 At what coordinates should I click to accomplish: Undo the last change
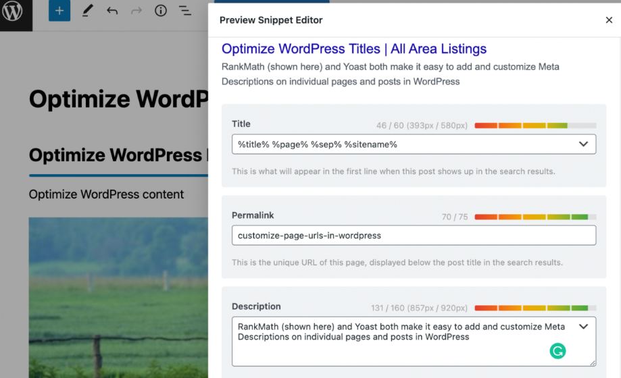click(x=112, y=11)
